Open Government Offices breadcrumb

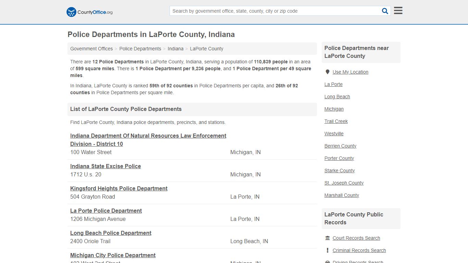(91, 49)
